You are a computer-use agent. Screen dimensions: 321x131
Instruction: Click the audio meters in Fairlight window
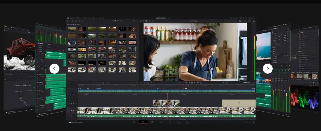tap(51, 35)
